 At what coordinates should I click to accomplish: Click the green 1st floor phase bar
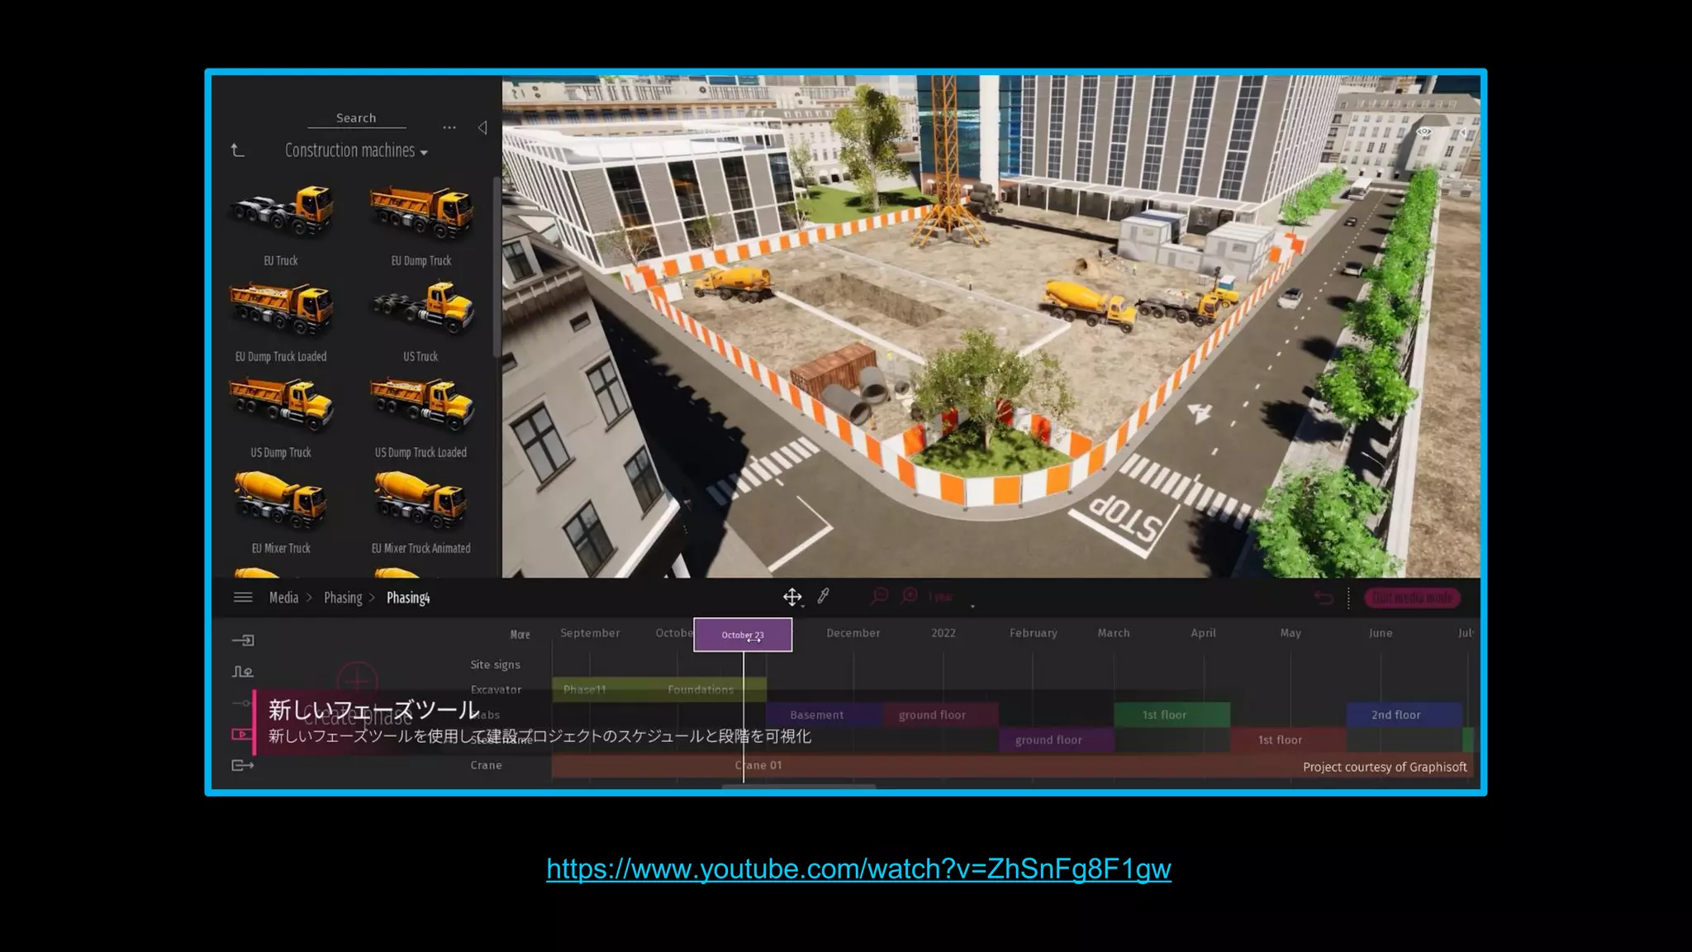[x=1171, y=715]
